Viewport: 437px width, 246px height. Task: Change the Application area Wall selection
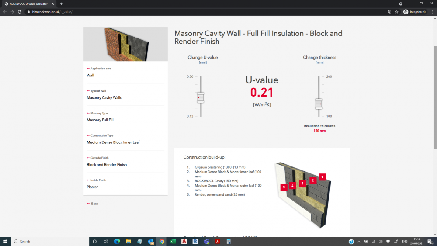pos(125,72)
